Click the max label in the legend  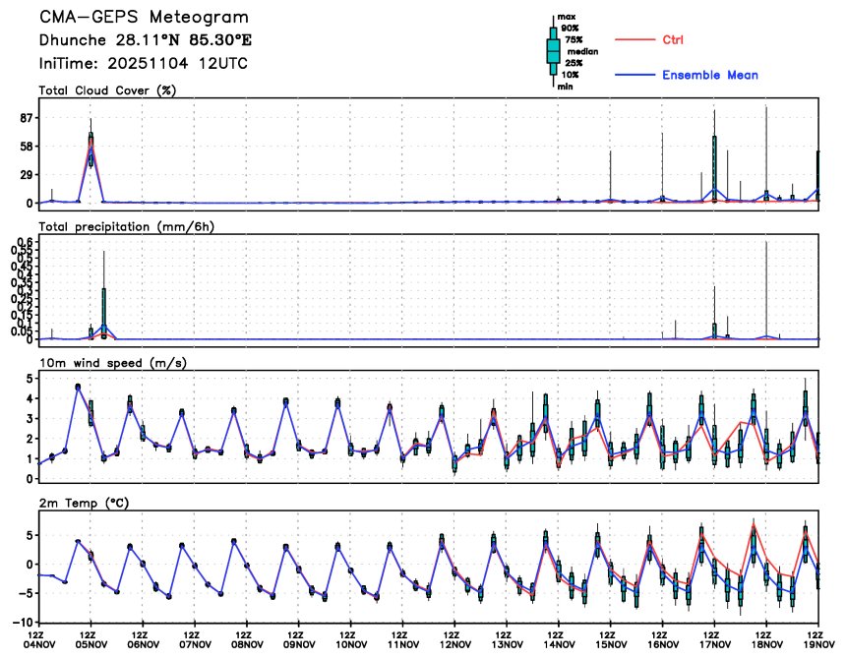point(567,17)
